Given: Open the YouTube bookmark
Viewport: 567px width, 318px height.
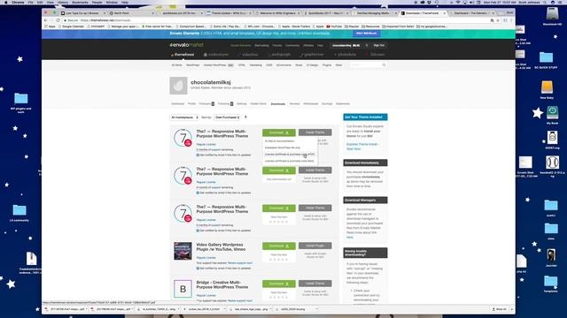Looking at the screenshot, I should (334, 26).
